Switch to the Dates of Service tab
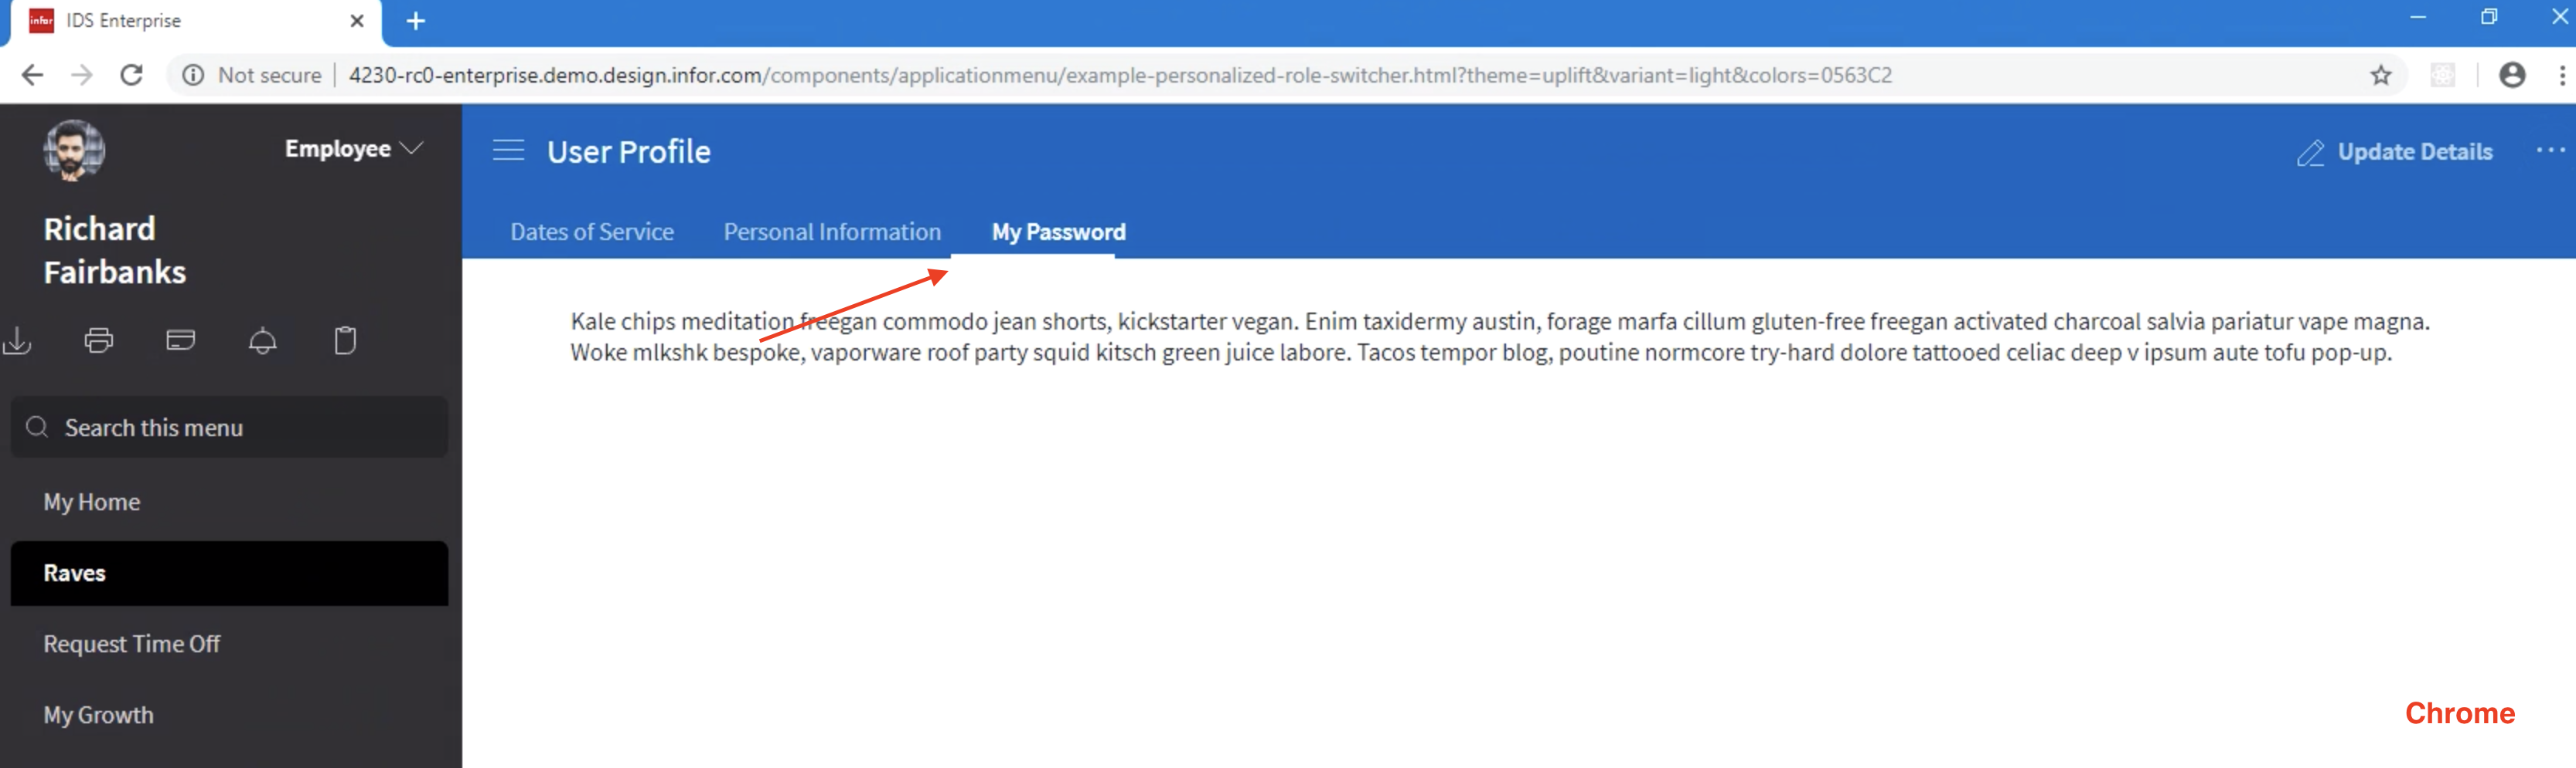2576x768 pixels. pos(592,232)
